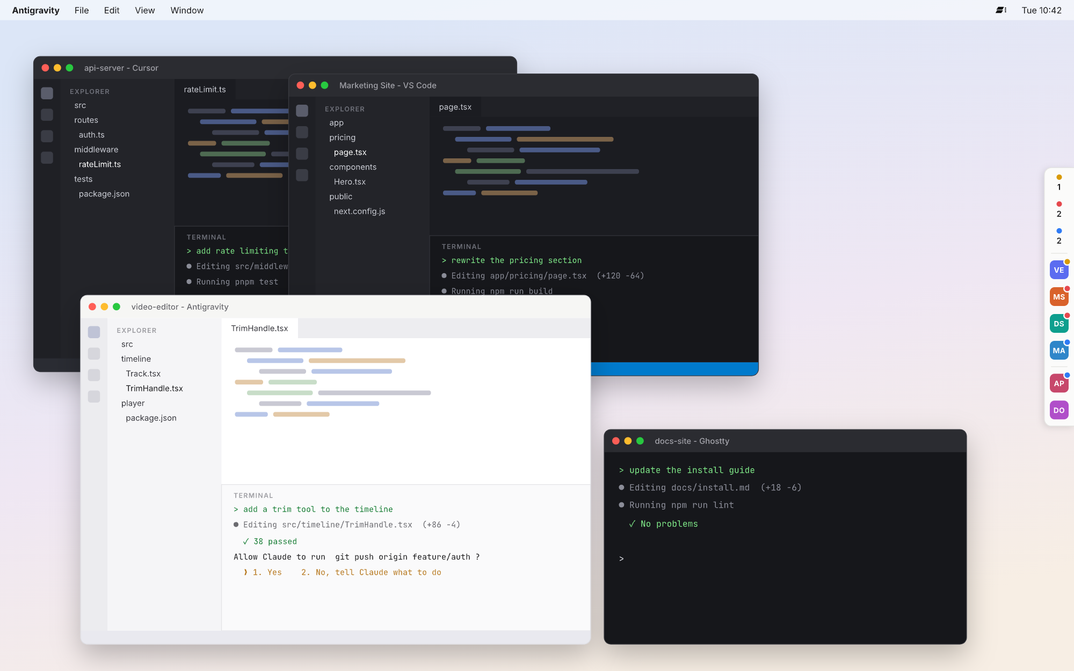Image resolution: width=1074 pixels, height=671 pixels.
Task: Click the menu bar status icon beside the clock
Action: (x=1001, y=10)
